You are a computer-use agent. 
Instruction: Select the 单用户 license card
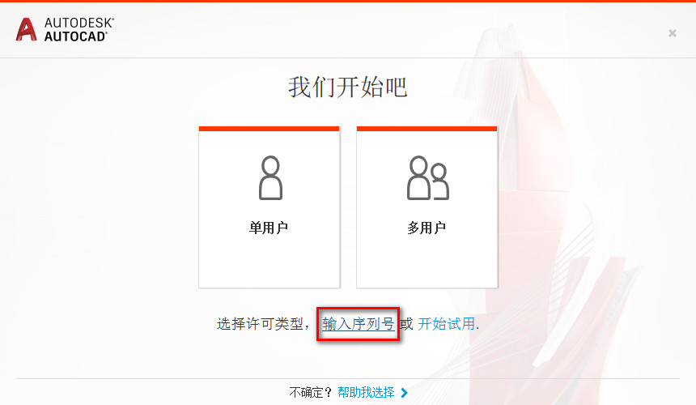pyautogui.click(x=269, y=207)
